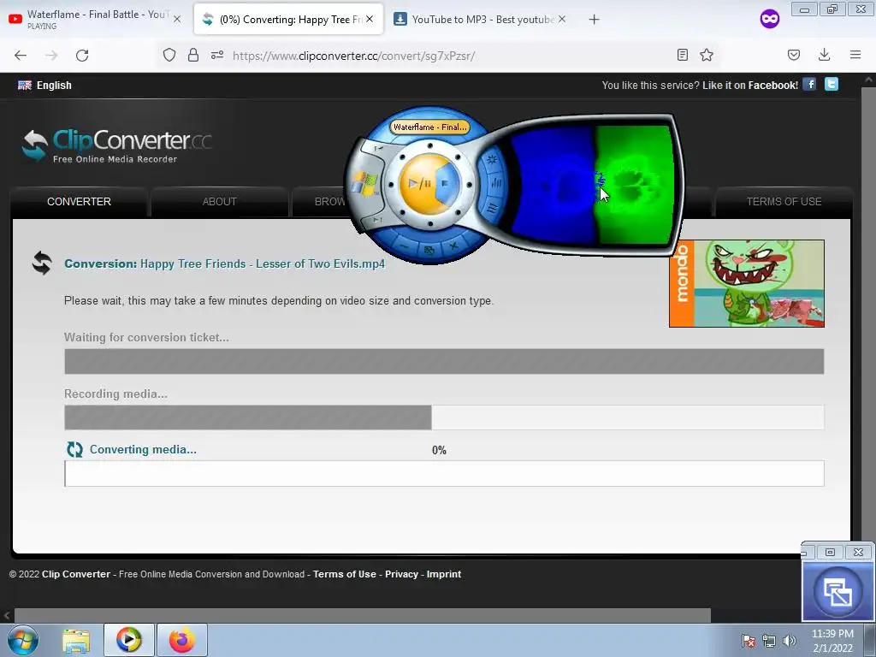Click the Imprint footer link
876x657 pixels.
444,574
